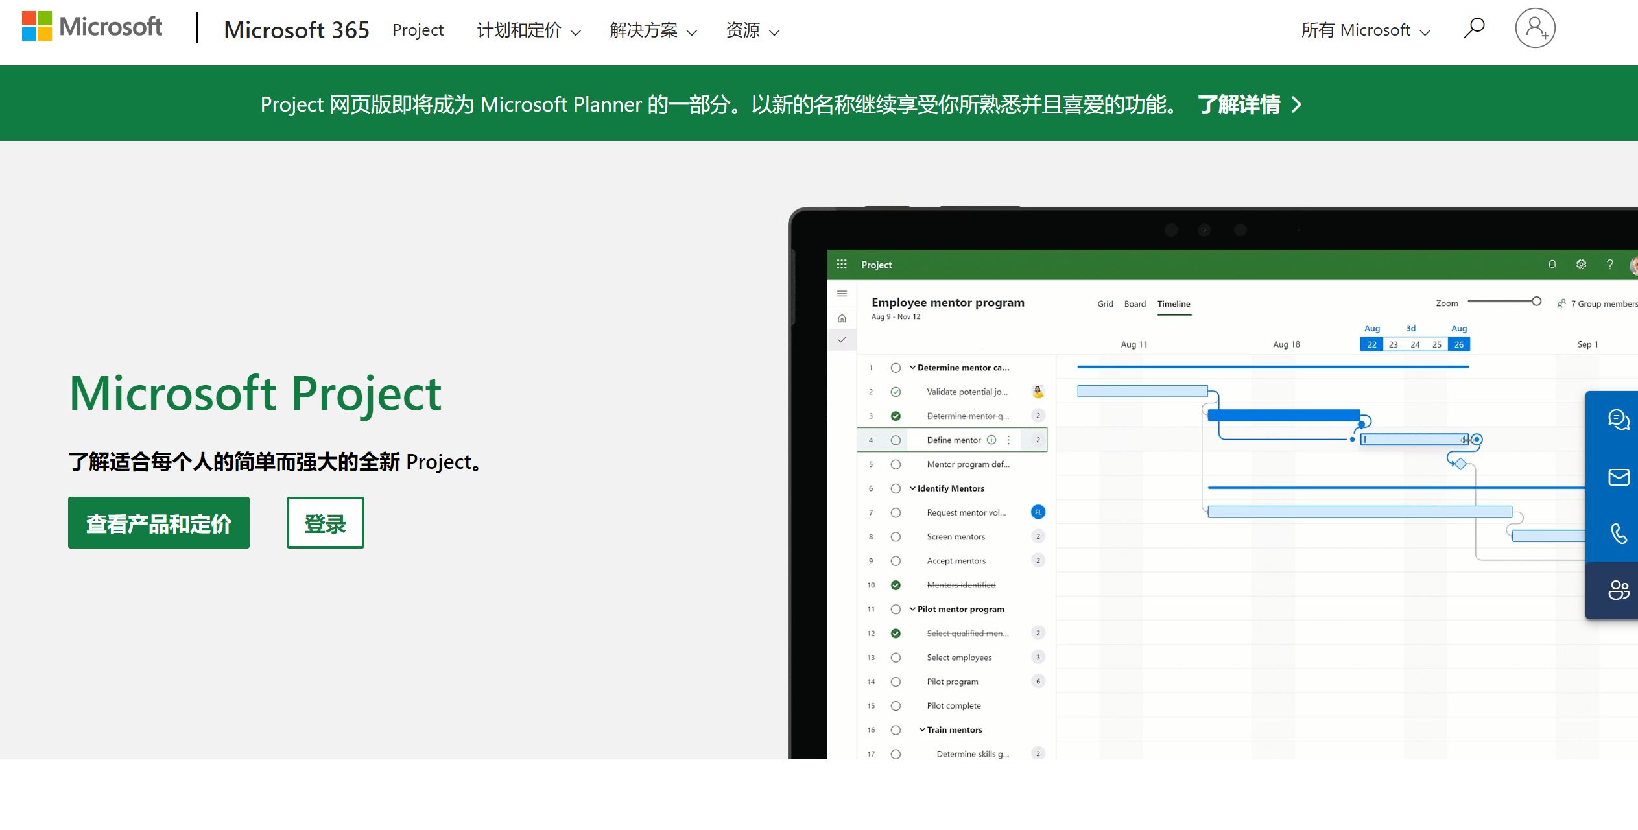Mark Define mentor task complete circle
The height and width of the screenshot is (830, 1638).
coord(896,440)
